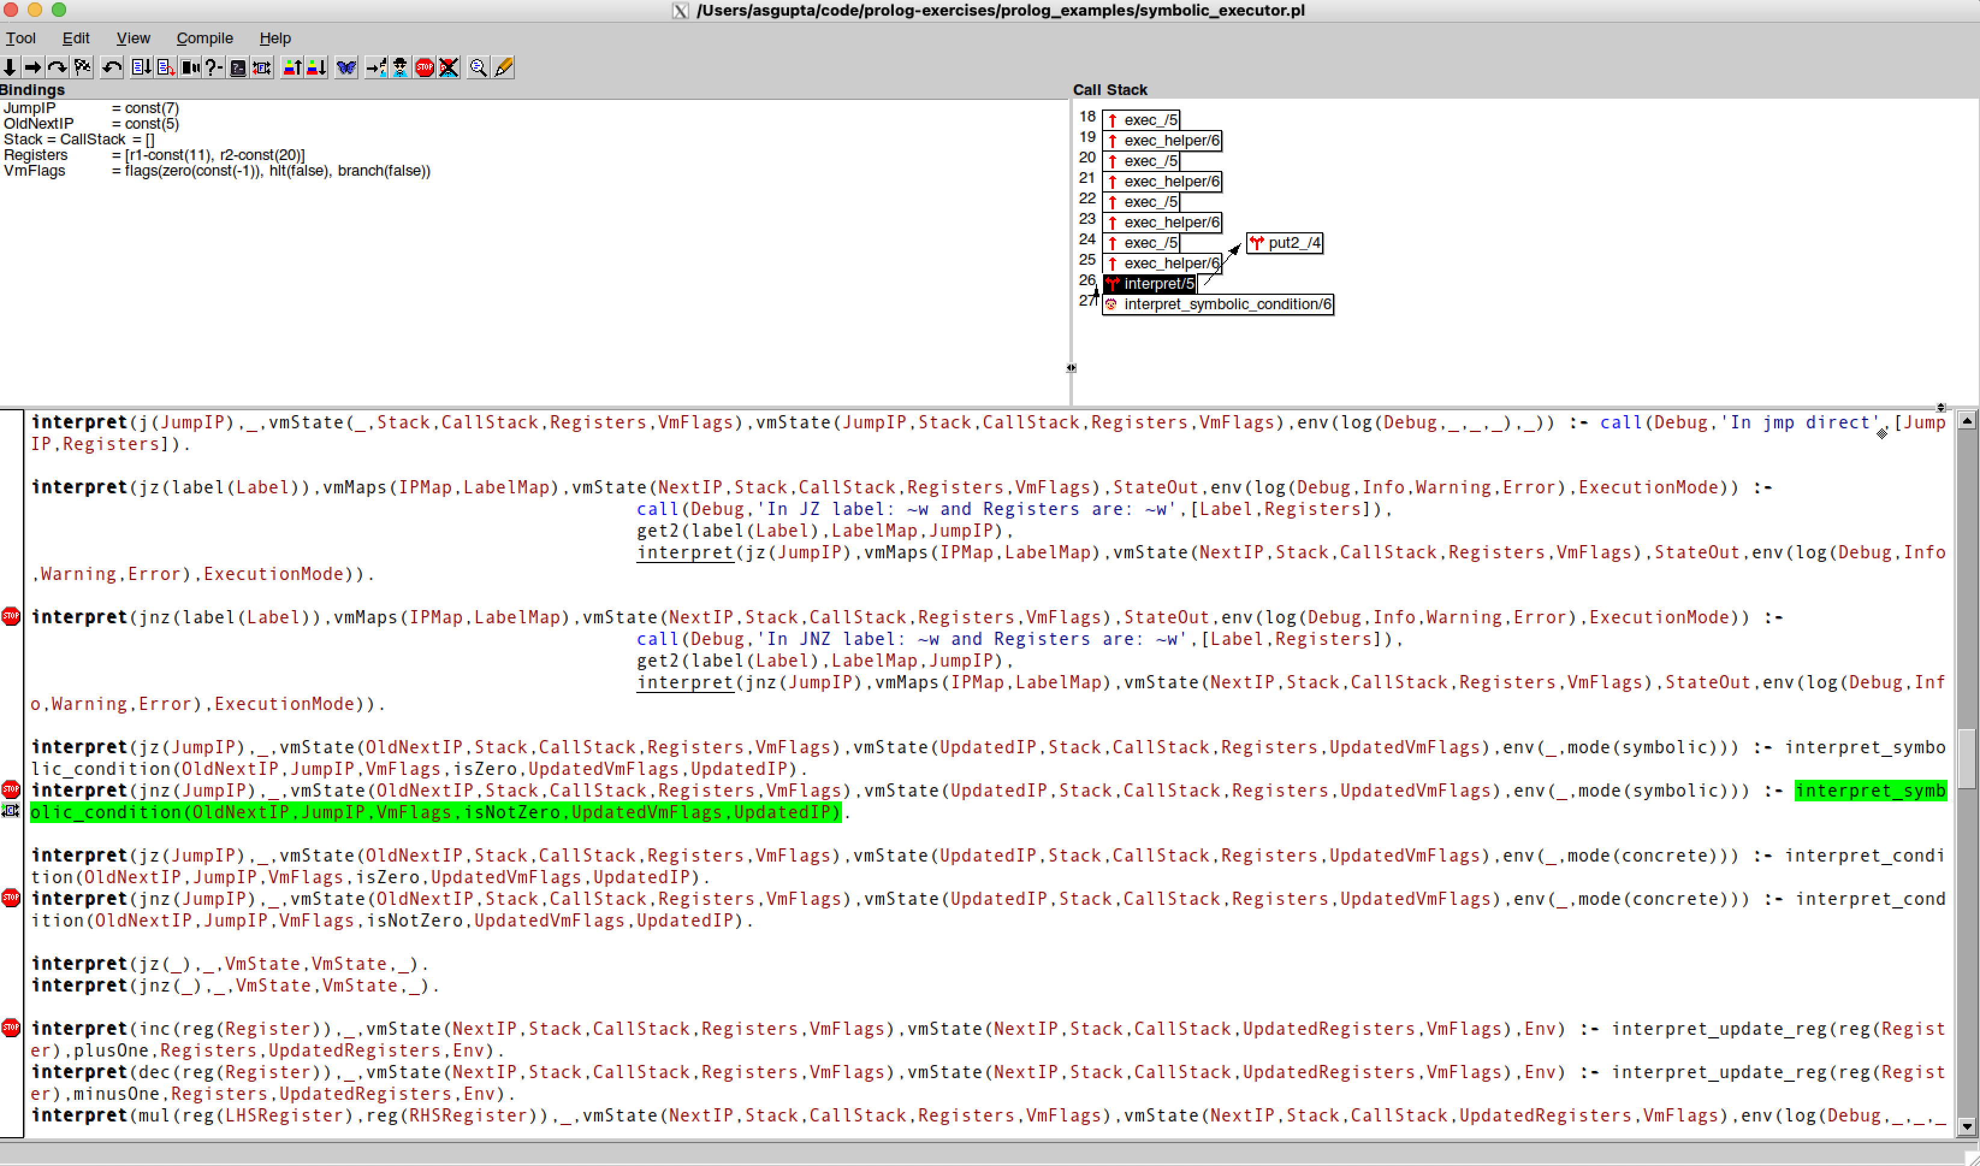Click the 'In JNZ label' format string

pos(976,639)
